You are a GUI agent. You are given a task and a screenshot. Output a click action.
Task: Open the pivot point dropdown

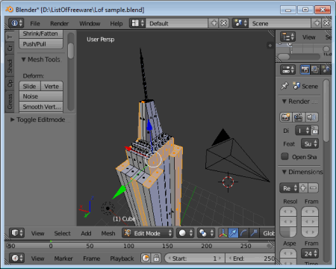click(x=206, y=233)
